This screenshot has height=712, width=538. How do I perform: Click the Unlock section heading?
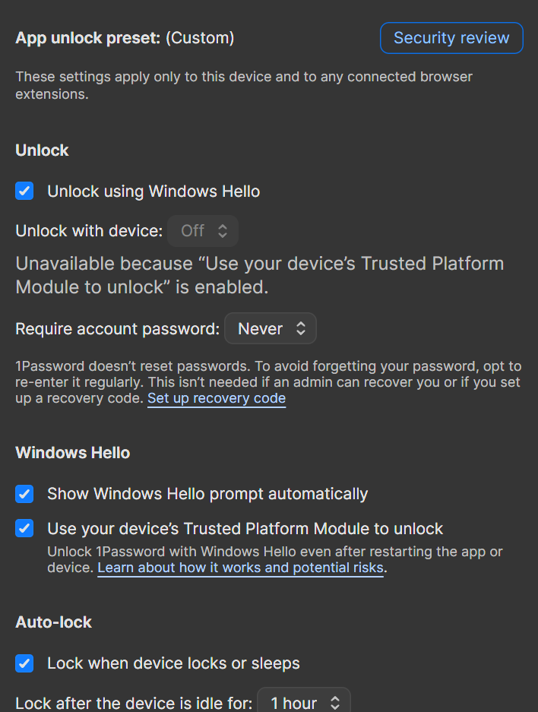[x=43, y=150]
